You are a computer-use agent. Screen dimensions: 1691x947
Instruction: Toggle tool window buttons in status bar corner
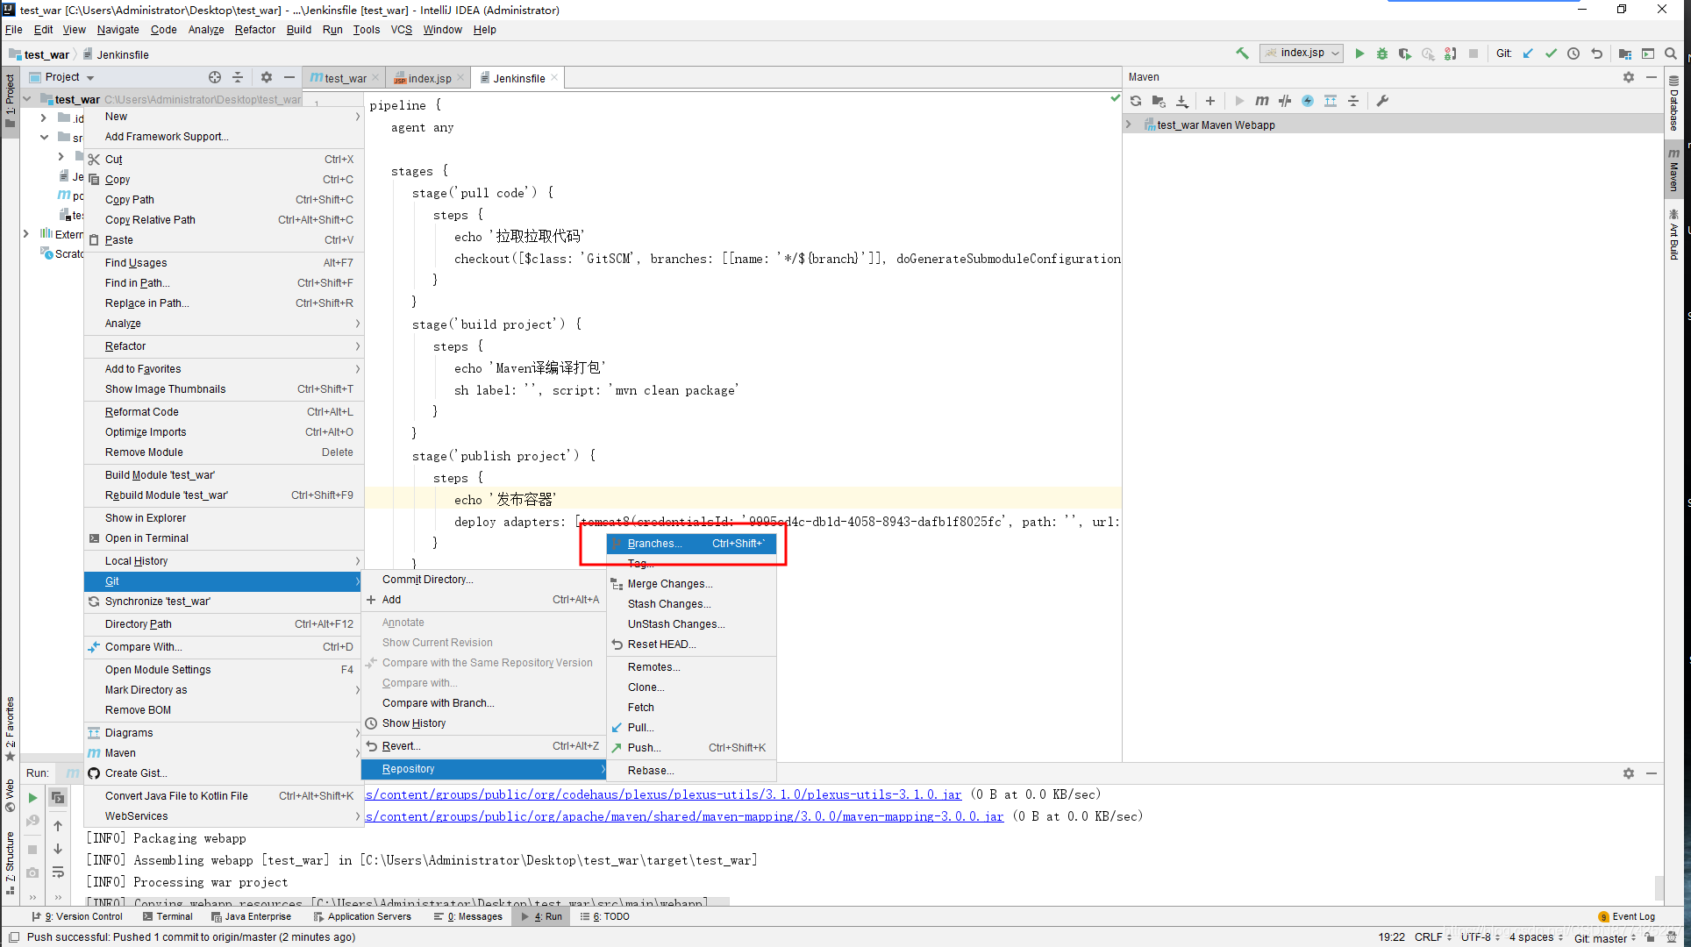pyautogui.click(x=13, y=937)
